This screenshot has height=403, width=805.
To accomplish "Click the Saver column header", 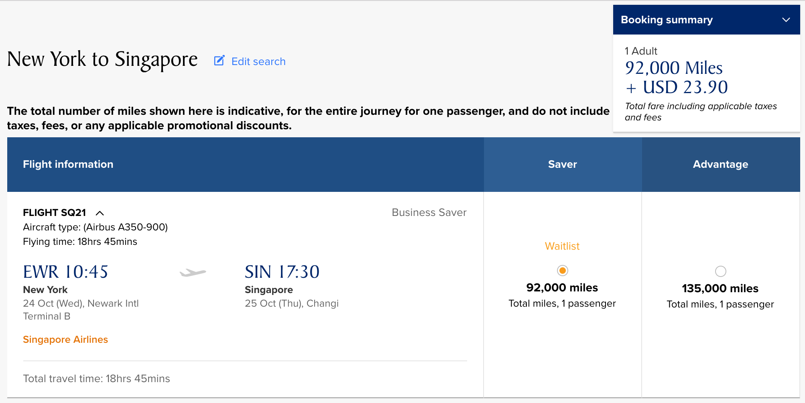I will 562,164.
